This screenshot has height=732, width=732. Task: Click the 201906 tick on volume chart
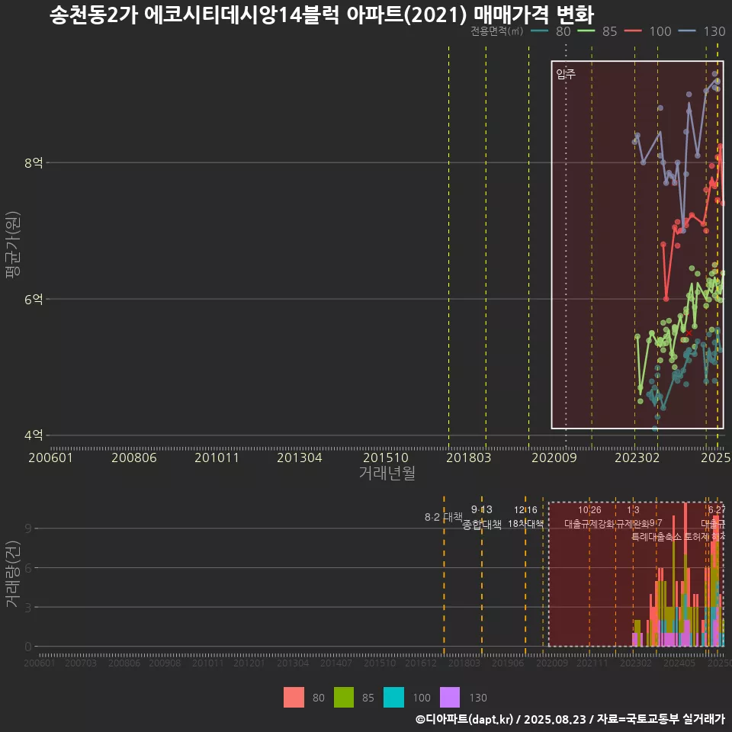[508, 663]
